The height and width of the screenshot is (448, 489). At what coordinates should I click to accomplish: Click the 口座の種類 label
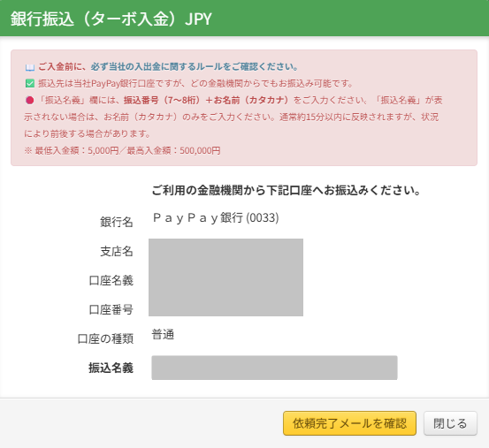coord(105,338)
